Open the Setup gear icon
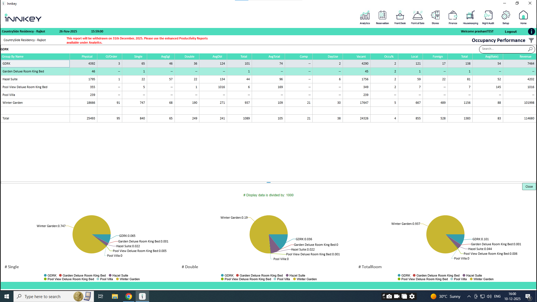This screenshot has height=302, width=537. 506,17
